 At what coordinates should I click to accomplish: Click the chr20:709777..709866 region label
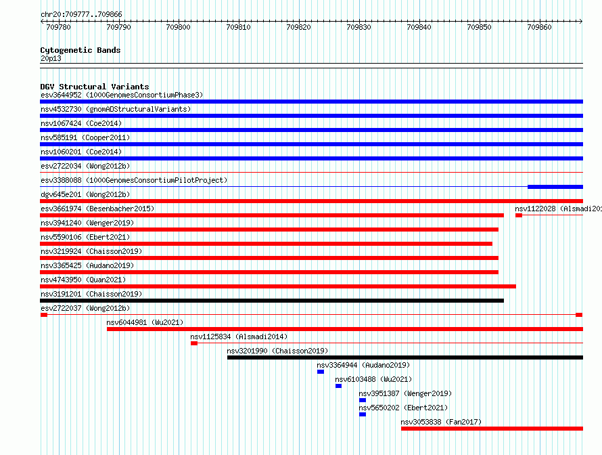coord(81,14)
